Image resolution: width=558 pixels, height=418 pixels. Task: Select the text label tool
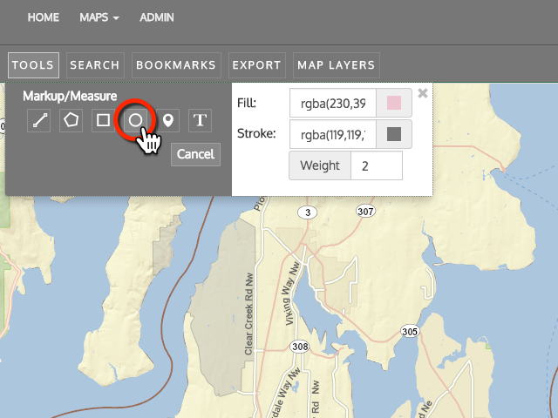pyautogui.click(x=201, y=120)
